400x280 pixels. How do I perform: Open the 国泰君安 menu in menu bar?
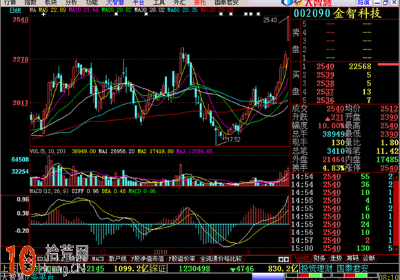[x=226, y=2]
